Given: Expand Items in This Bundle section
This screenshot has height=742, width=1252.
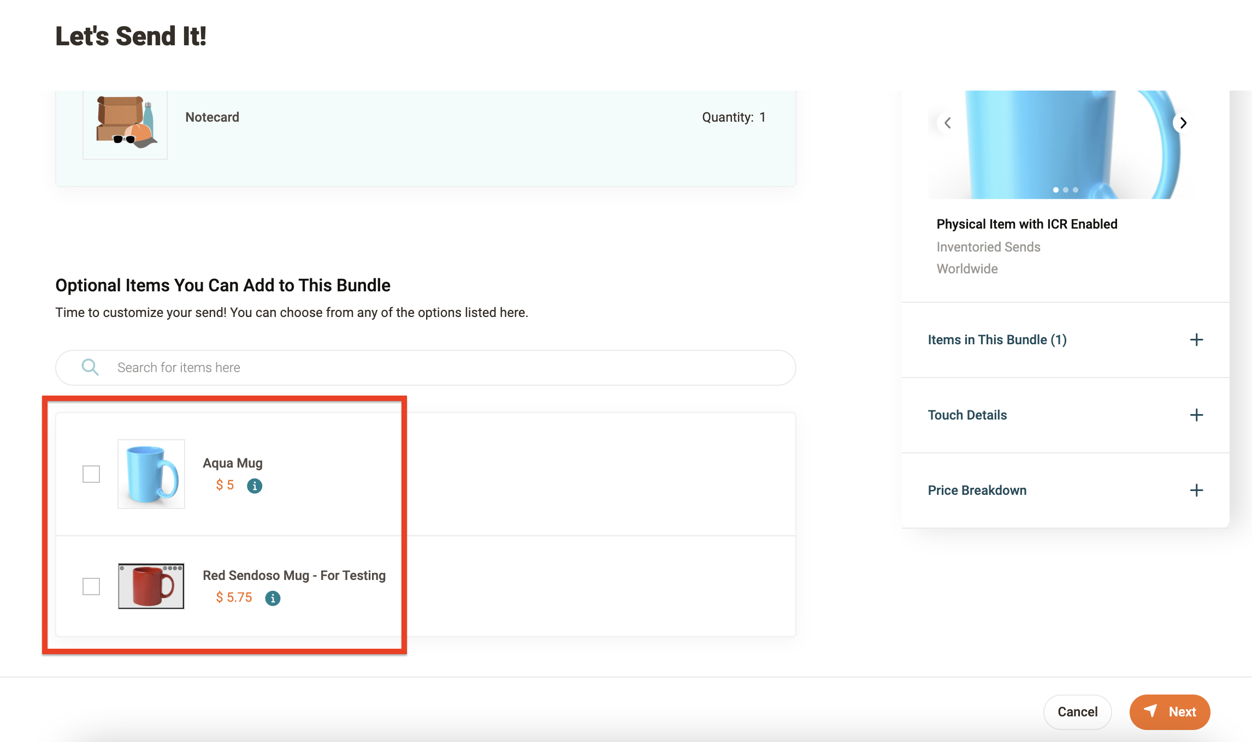Looking at the screenshot, I should pyautogui.click(x=1196, y=340).
